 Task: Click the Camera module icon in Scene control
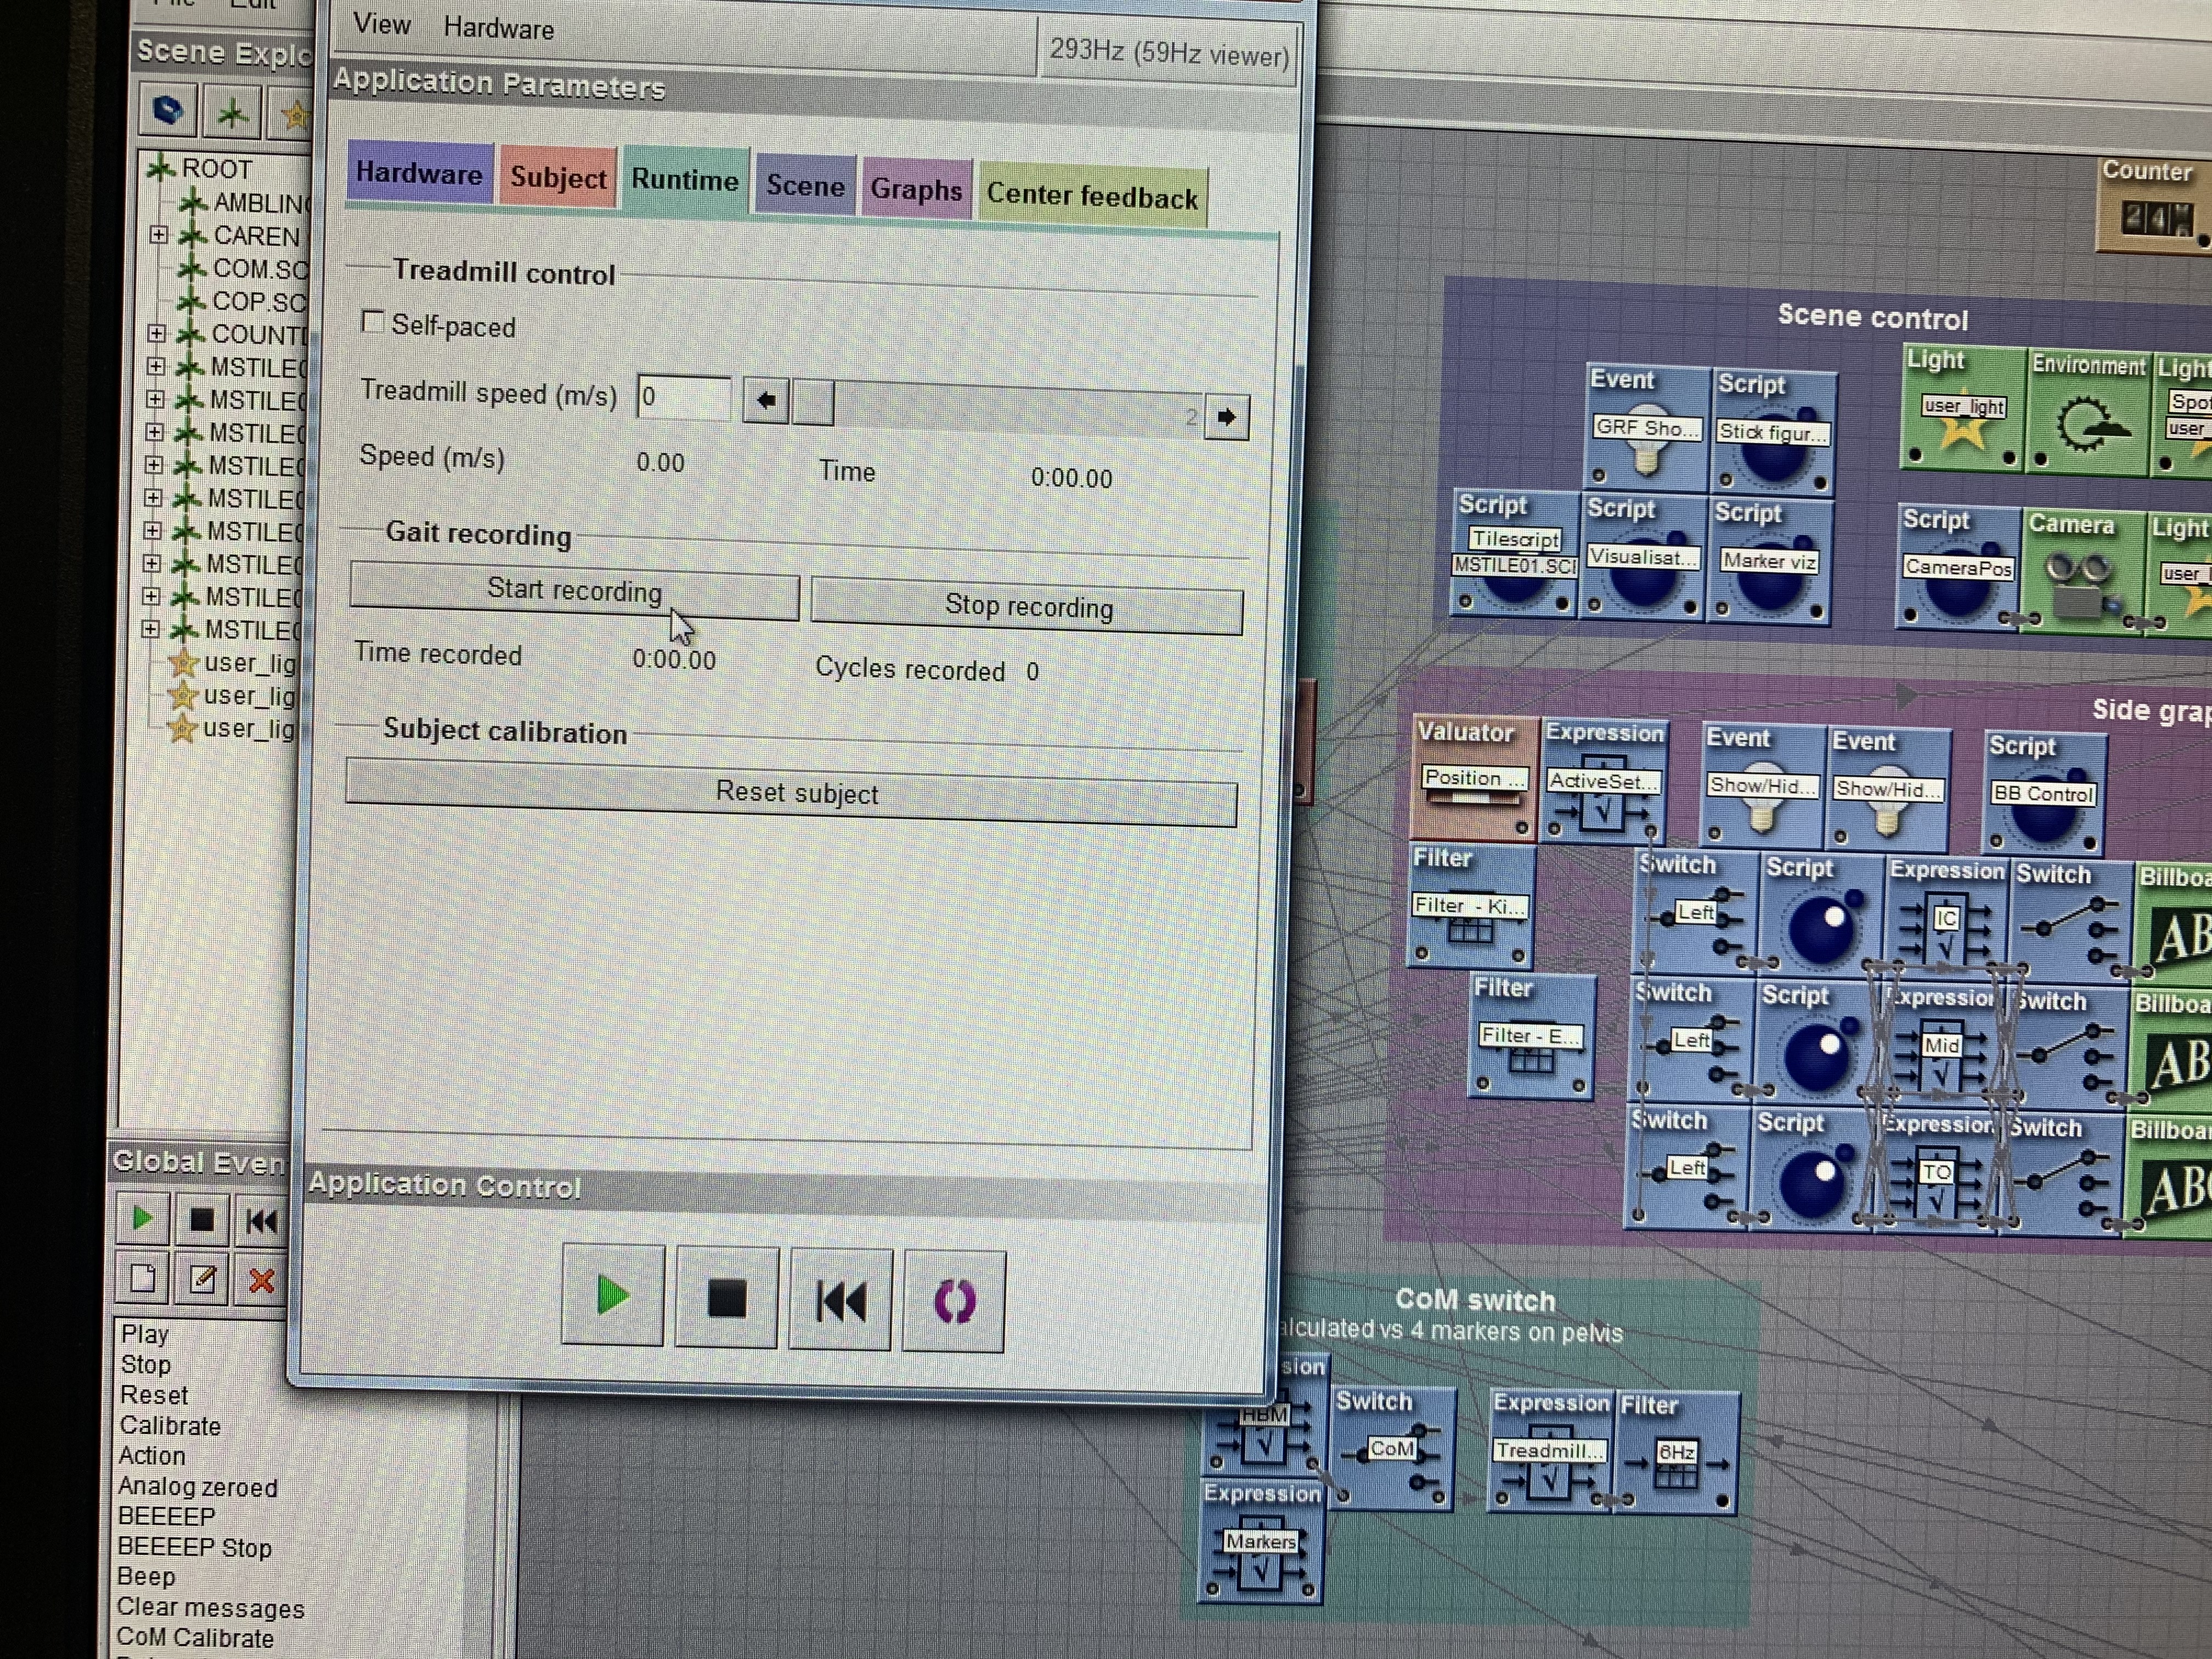[x=2081, y=585]
